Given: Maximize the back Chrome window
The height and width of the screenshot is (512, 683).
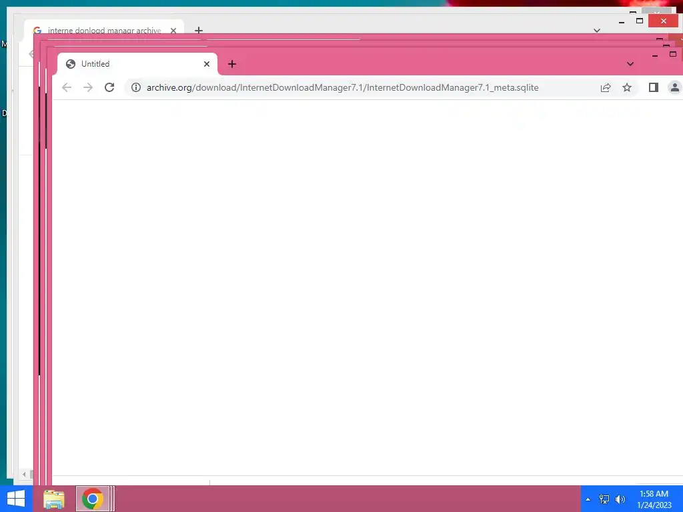Looking at the screenshot, I should pos(640,21).
